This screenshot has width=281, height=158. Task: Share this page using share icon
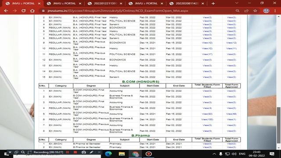click(x=246, y=11)
